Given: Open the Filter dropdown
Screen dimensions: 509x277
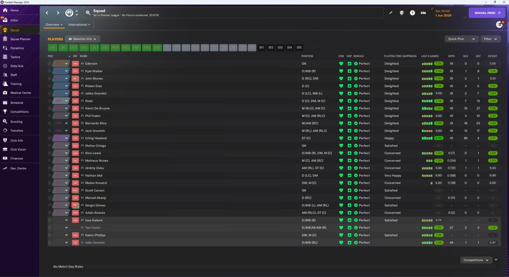Looking at the screenshot, I should click(x=490, y=39).
